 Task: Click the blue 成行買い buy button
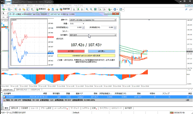coord(102,51)
